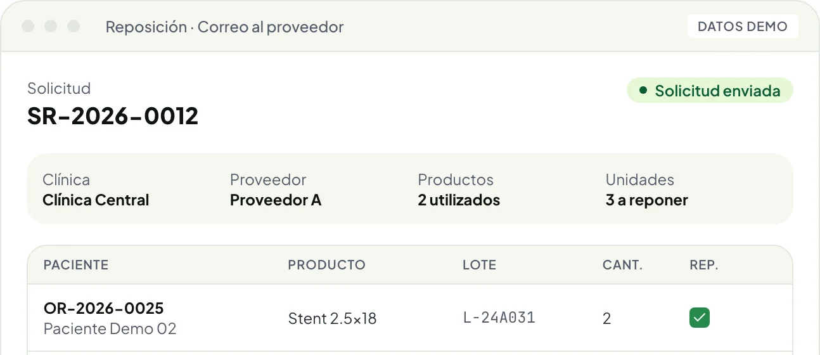Select the SR-2026-0012 request number
The height and width of the screenshot is (355, 820).
(113, 116)
